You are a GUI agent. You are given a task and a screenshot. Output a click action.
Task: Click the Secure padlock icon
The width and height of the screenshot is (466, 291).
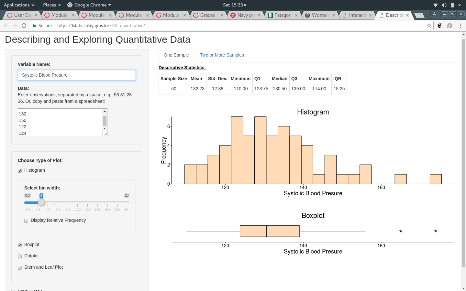click(x=35, y=26)
